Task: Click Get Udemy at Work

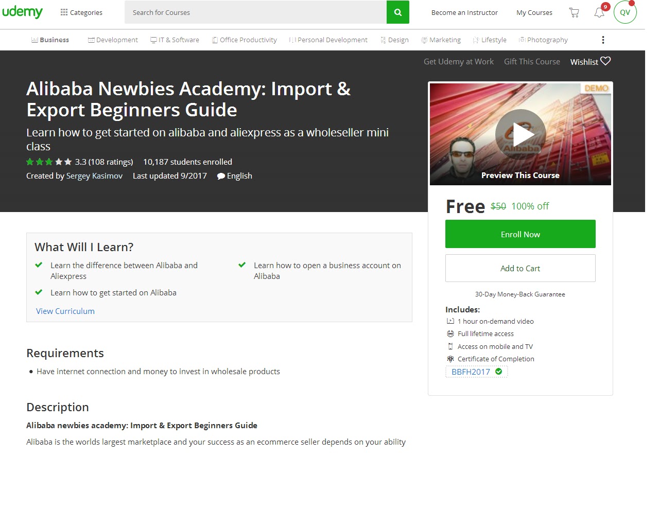Action: (x=459, y=61)
